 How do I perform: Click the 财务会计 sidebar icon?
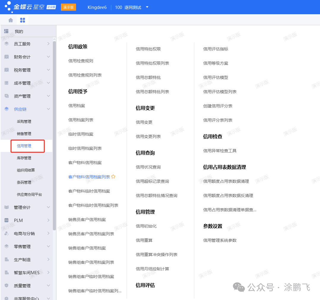[7, 57]
